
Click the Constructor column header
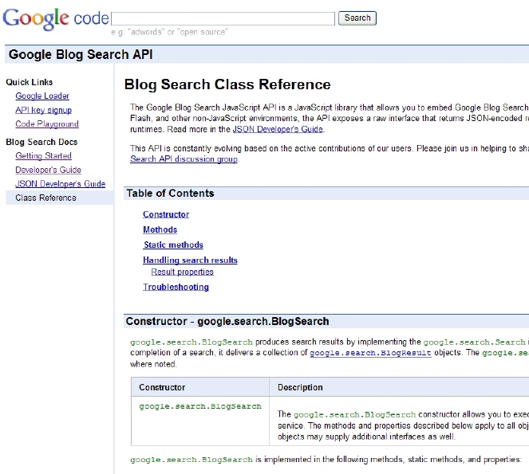(162, 387)
